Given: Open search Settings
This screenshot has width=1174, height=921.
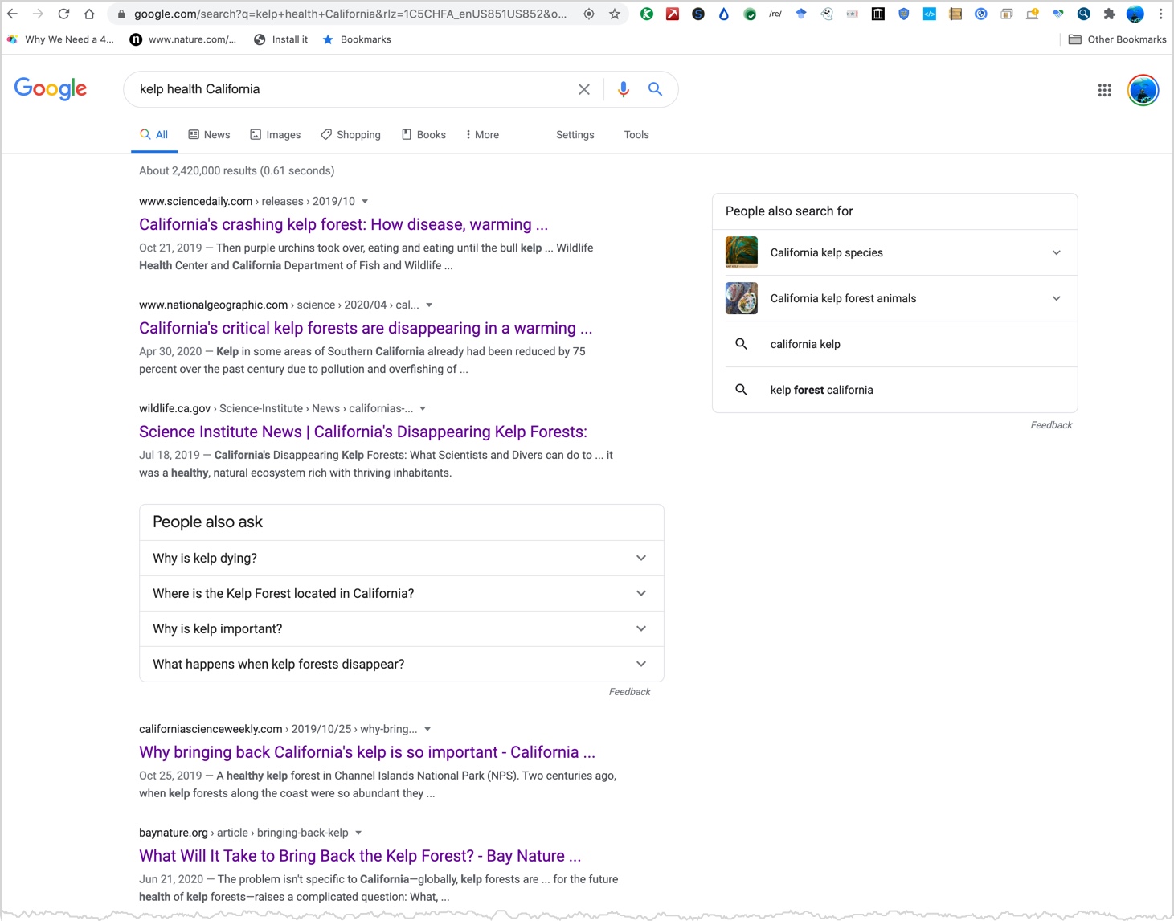Looking at the screenshot, I should [x=575, y=135].
